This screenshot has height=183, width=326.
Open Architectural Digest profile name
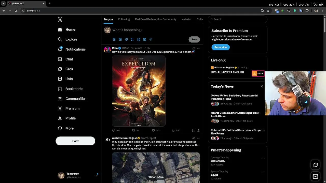click(x=124, y=138)
